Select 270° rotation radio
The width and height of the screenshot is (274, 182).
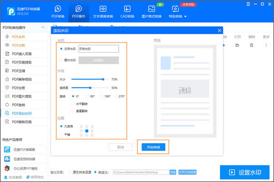116,96
